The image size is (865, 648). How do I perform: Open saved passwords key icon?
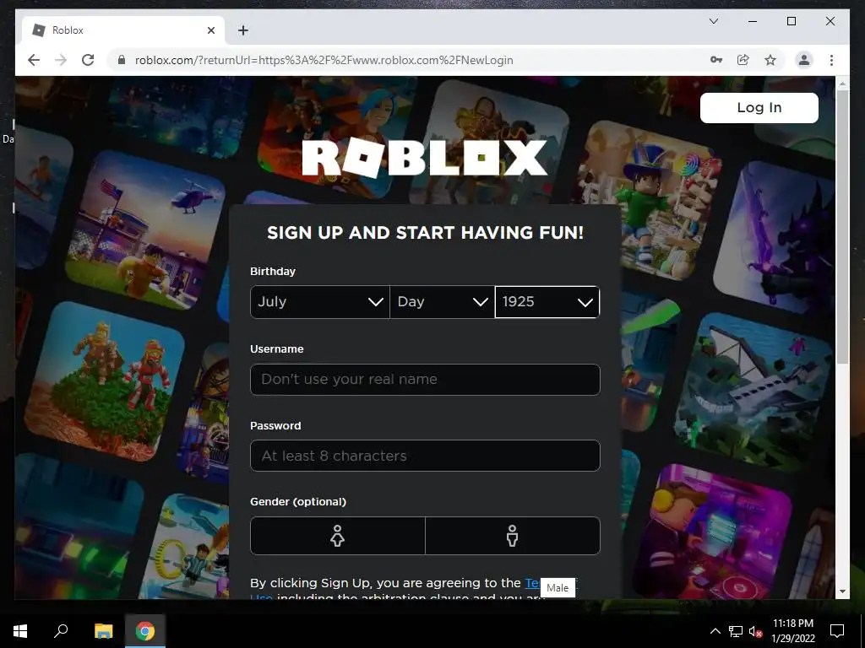coord(716,60)
